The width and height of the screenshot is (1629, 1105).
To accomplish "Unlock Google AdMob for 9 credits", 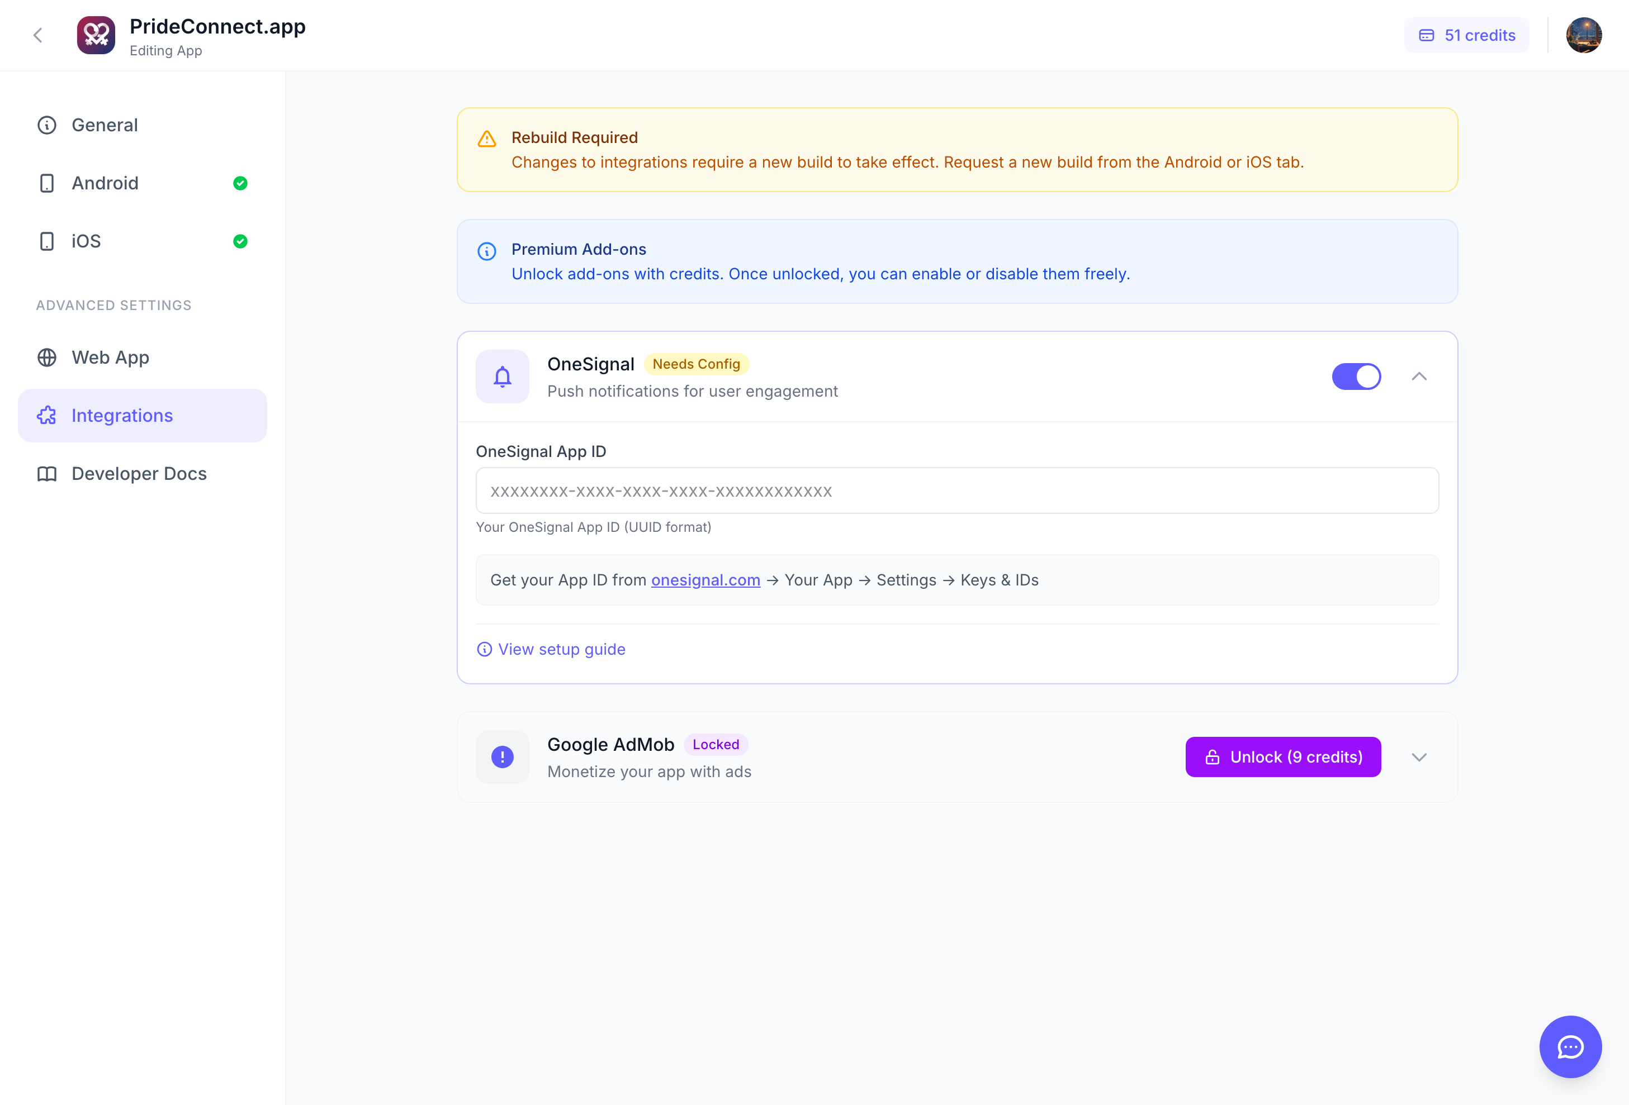I will pyautogui.click(x=1283, y=757).
